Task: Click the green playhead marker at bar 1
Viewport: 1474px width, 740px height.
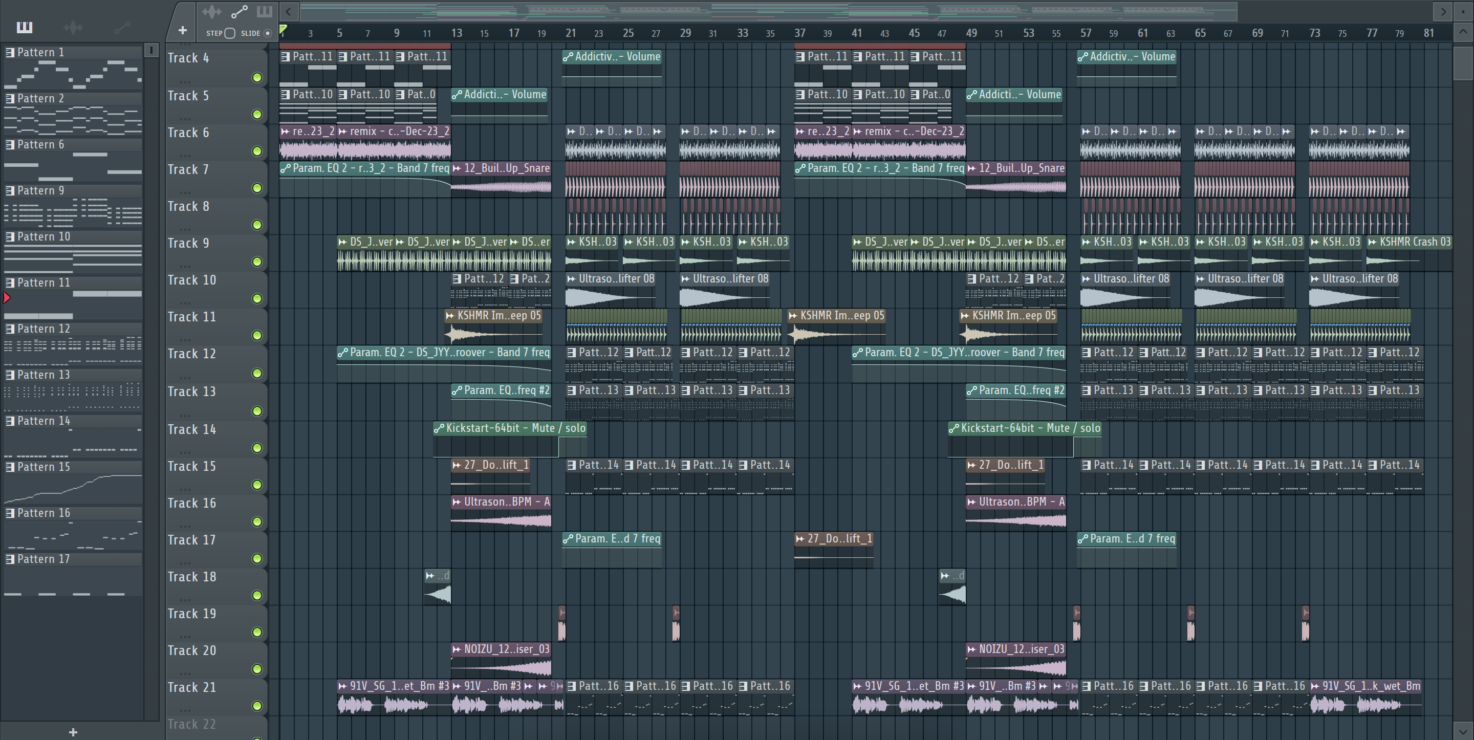Action: 283,30
